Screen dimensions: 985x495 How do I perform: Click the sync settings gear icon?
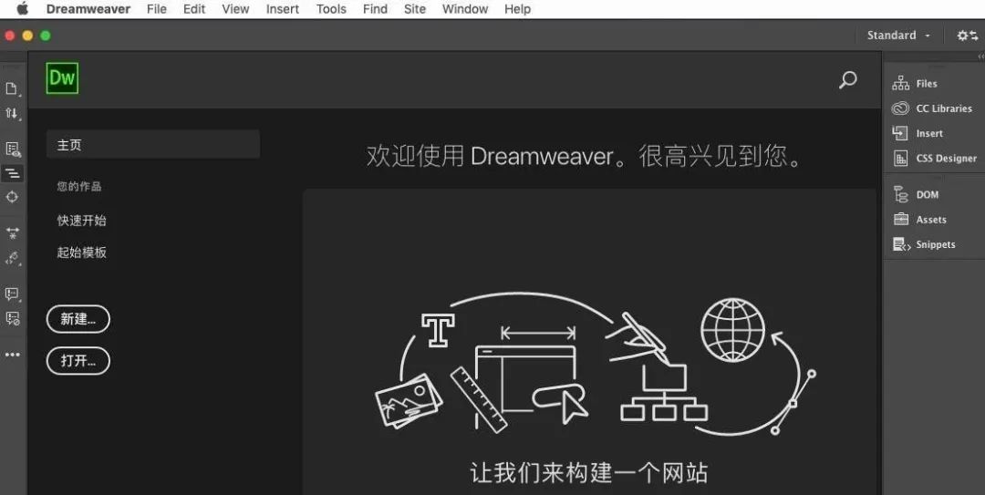[967, 36]
